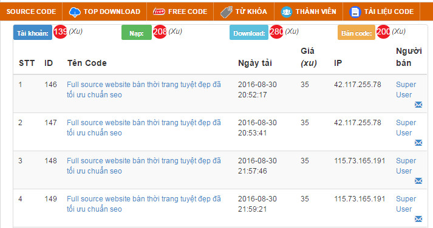Open the SOURCE CODE menu item
This screenshot has height=228, width=433.
[31, 11]
